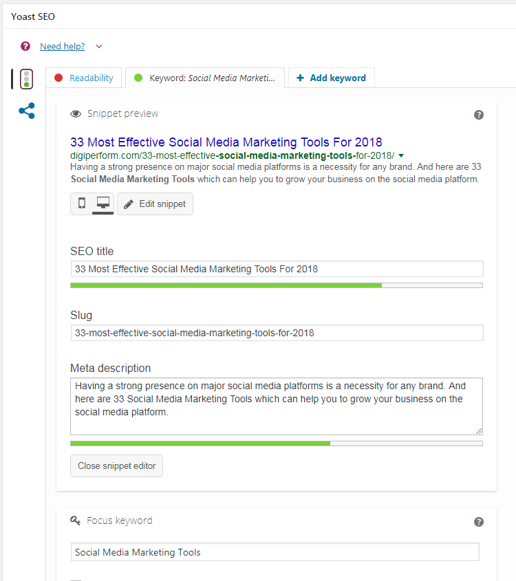This screenshot has height=581, width=516.
Task: Select the traffic light content optimization icon
Action: 26,79
